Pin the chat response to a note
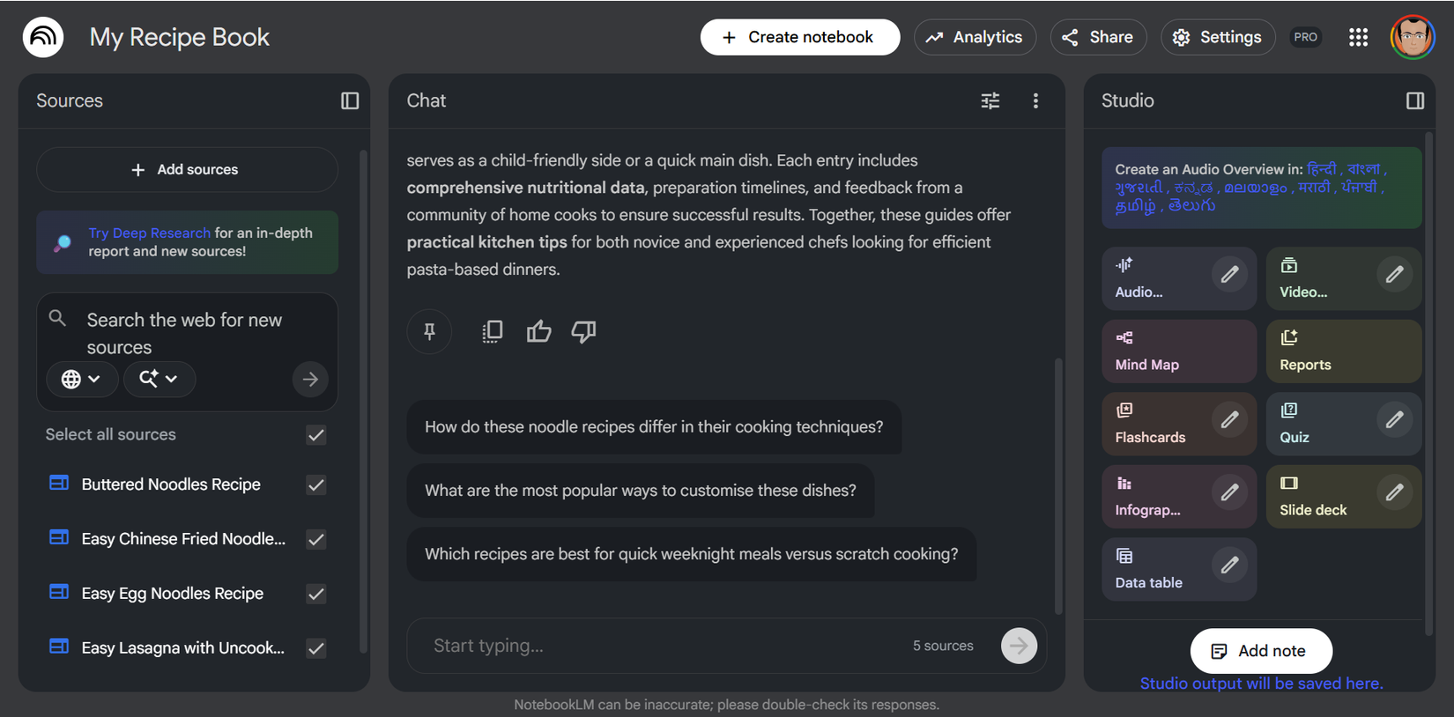 point(429,332)
